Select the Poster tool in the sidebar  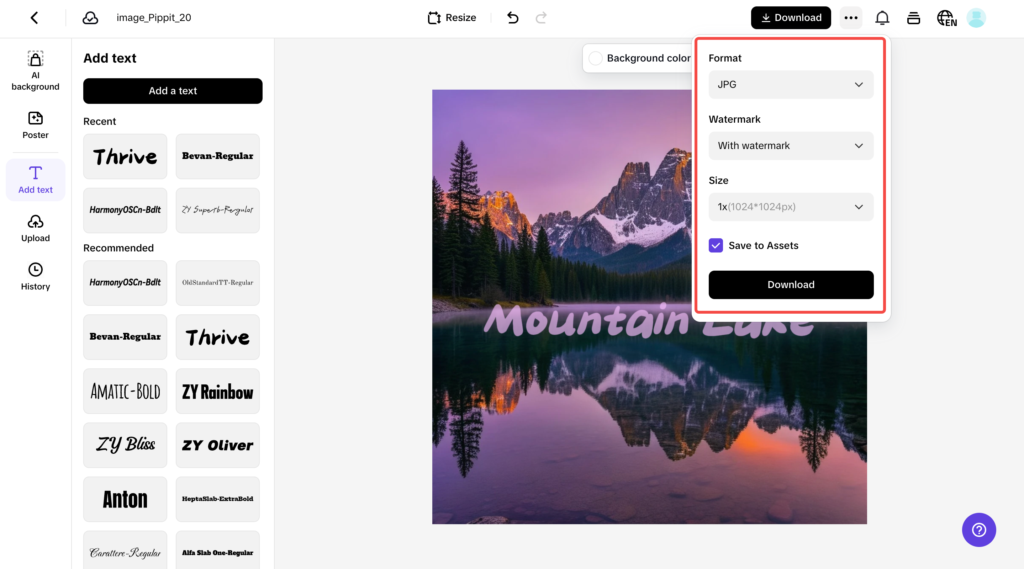coord(35,125)
